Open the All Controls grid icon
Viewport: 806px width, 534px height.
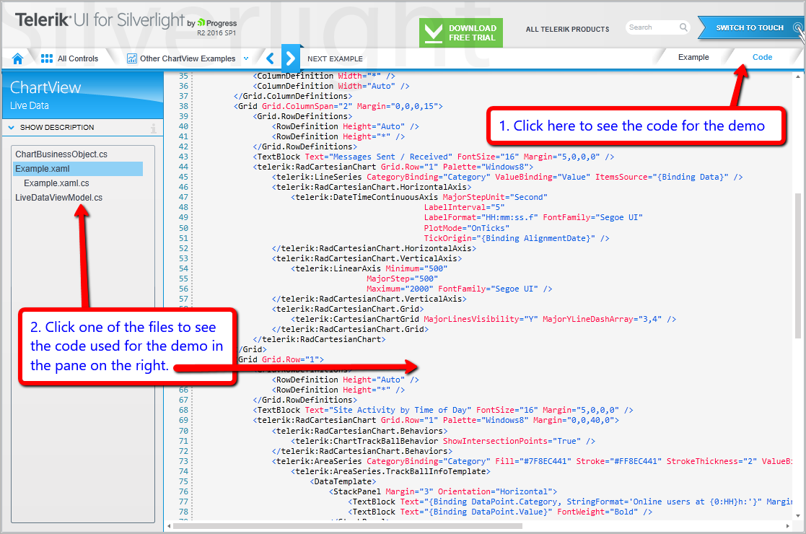(47, 58)
